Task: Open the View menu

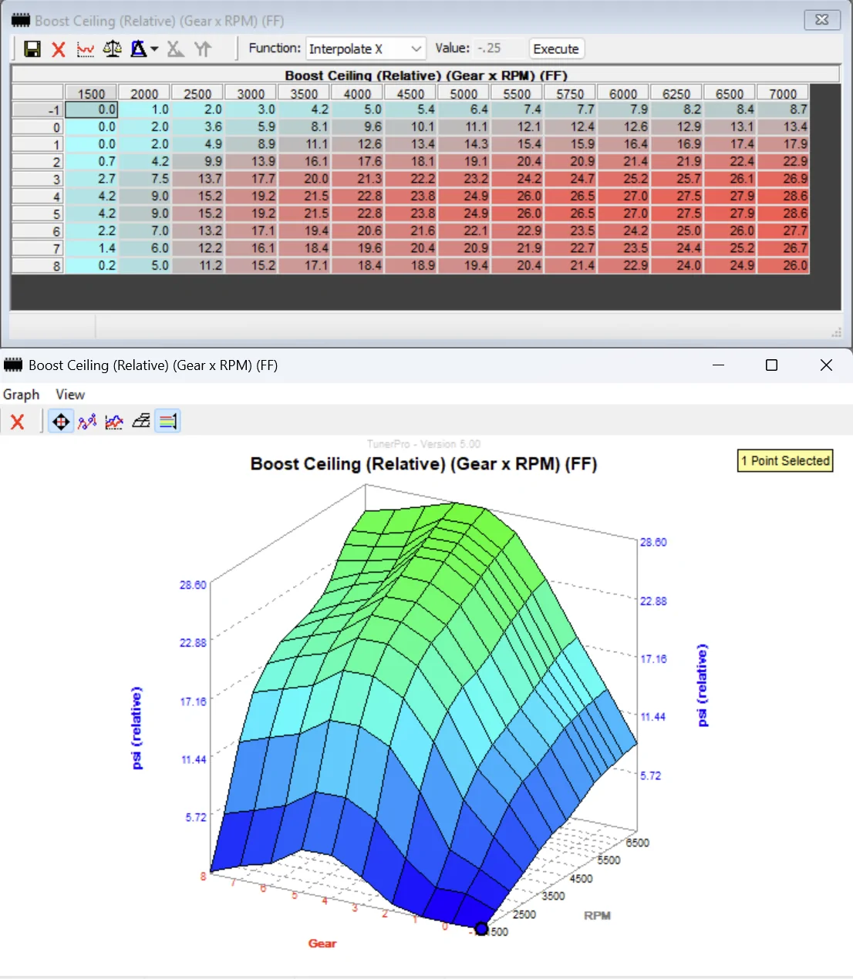Action: tap(70, 395)
